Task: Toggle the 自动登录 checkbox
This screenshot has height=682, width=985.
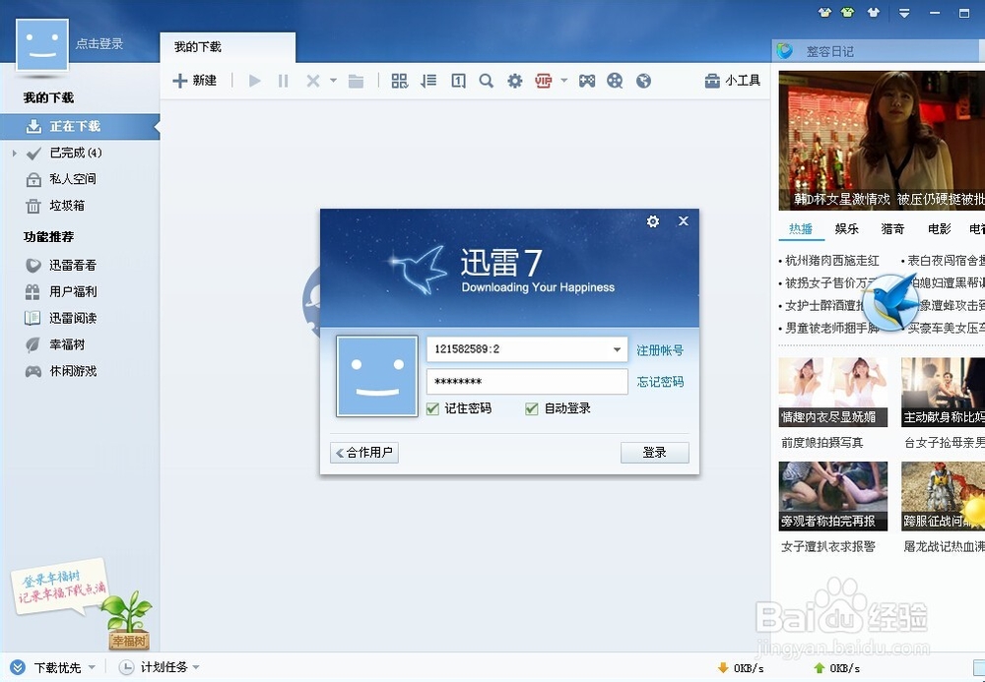Action: pos(532,408)
